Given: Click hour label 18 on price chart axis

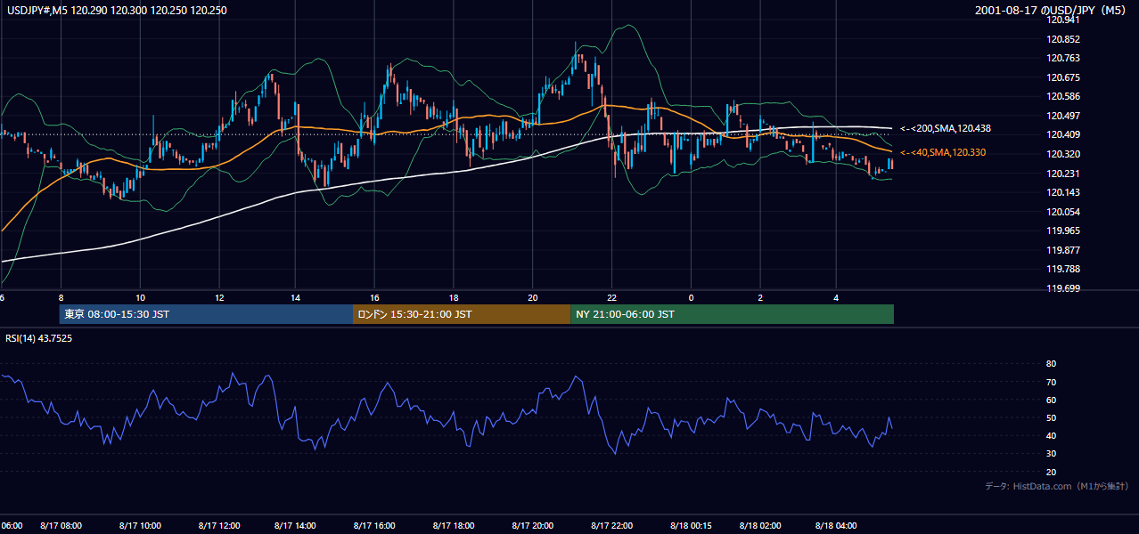Looking at the screenshot, I should pyautogui.click(x=454, y=297).
